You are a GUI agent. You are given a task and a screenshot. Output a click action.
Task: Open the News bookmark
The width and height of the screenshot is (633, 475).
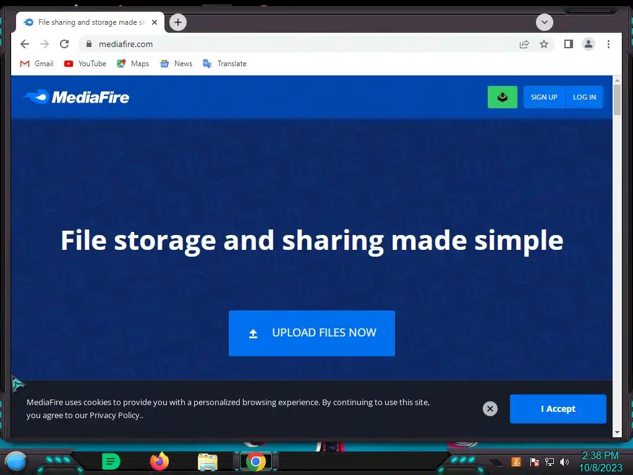[x=176, y=64]
